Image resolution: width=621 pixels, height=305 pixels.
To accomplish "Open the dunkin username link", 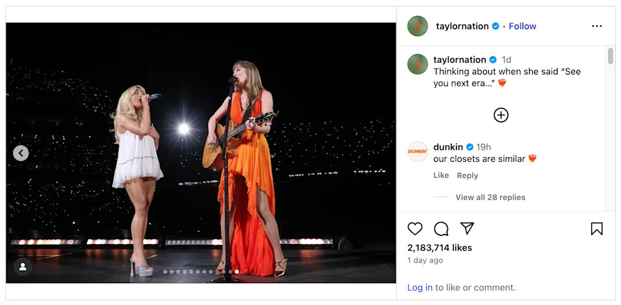I will [x=448, y=147].
